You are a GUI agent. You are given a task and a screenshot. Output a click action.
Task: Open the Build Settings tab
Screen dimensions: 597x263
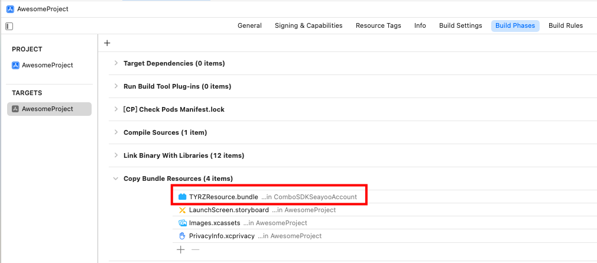tap(460, 26)
